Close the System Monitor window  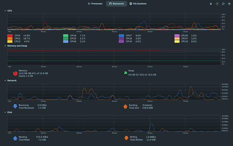point(229,4)
